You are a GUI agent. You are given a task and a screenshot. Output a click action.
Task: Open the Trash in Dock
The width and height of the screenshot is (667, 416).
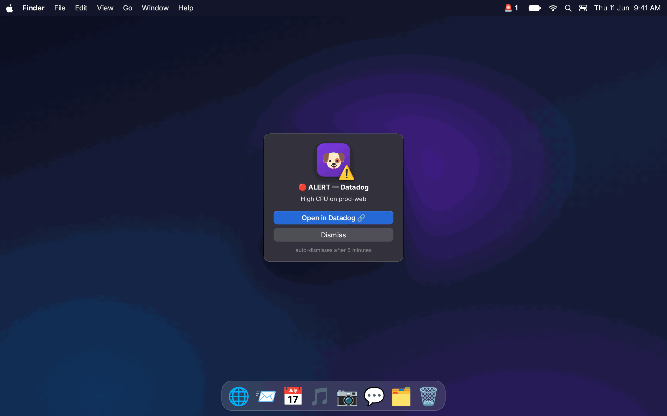pyautogui.click(x=428, y=396)
